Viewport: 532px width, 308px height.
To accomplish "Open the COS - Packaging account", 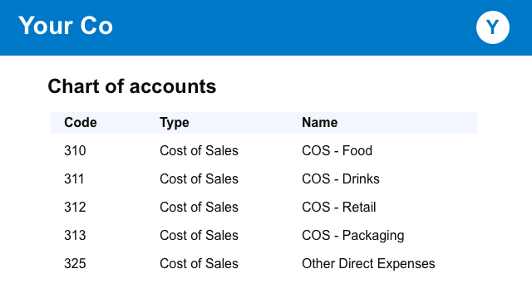I will tap(352, 235).
